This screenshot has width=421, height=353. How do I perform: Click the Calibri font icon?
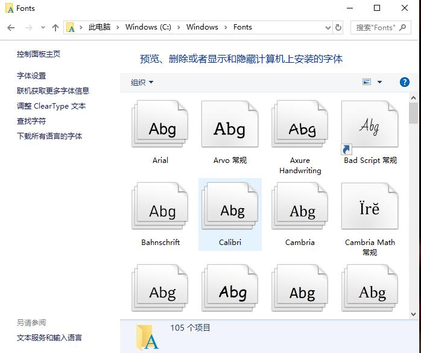[230, 206]
